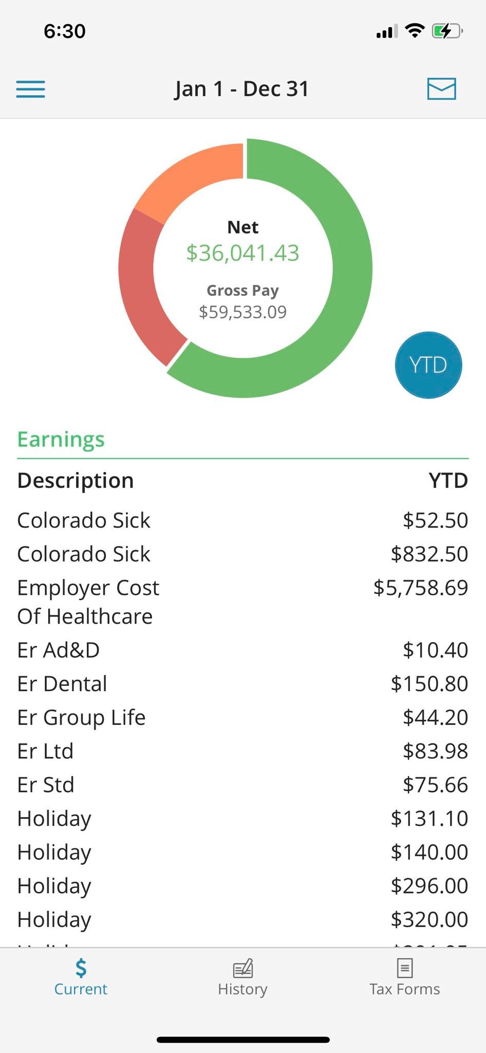Tap the Net $36,041.43 amount
This screenshot has width=486, height=1053.
click(x=242, y=253)
